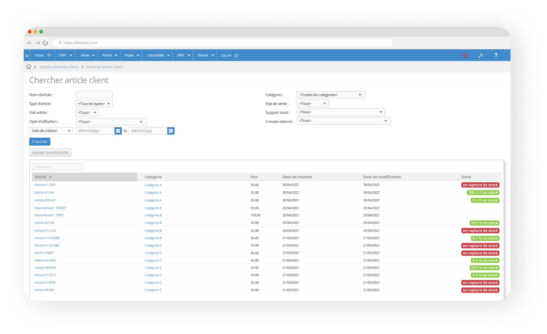
Task: Open Abonnement "PRO" link
Action: click(x=49, y=215)
